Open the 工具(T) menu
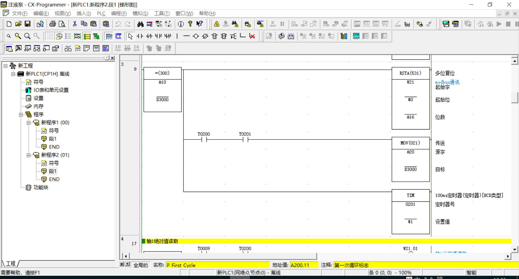Image resolution: width=519 pixels, height=279 pixels. pos(162,14)
